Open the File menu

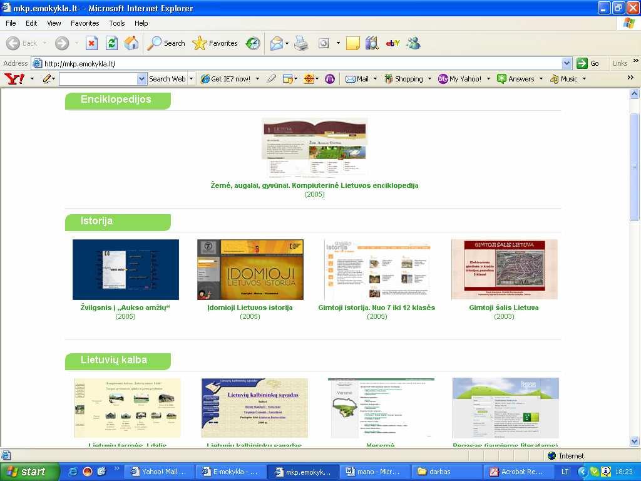pos(11,23)
